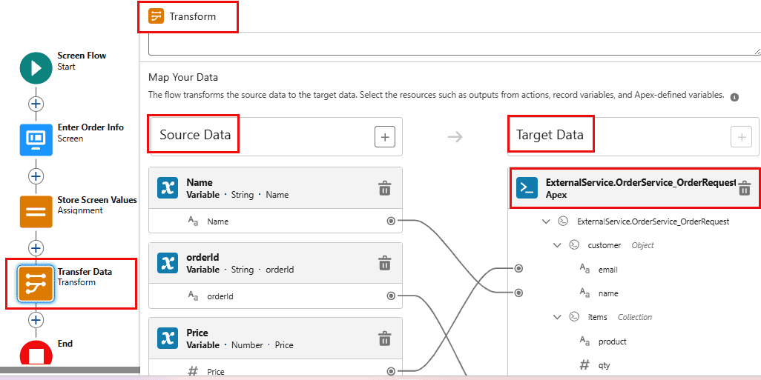
Task: Select the Store Screen Values assignment icon
Action: coord(36,212)
